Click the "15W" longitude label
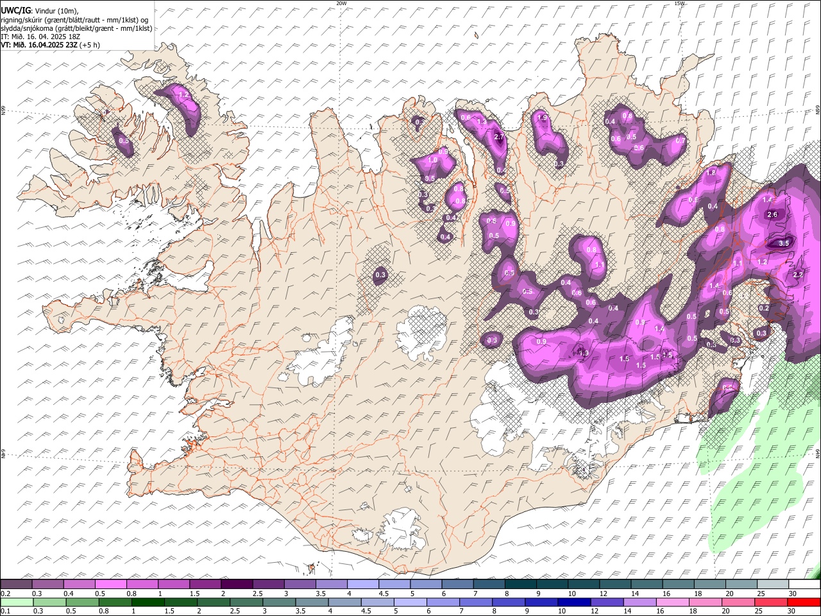Screen dimensions: 821x616 pos(679,3)
